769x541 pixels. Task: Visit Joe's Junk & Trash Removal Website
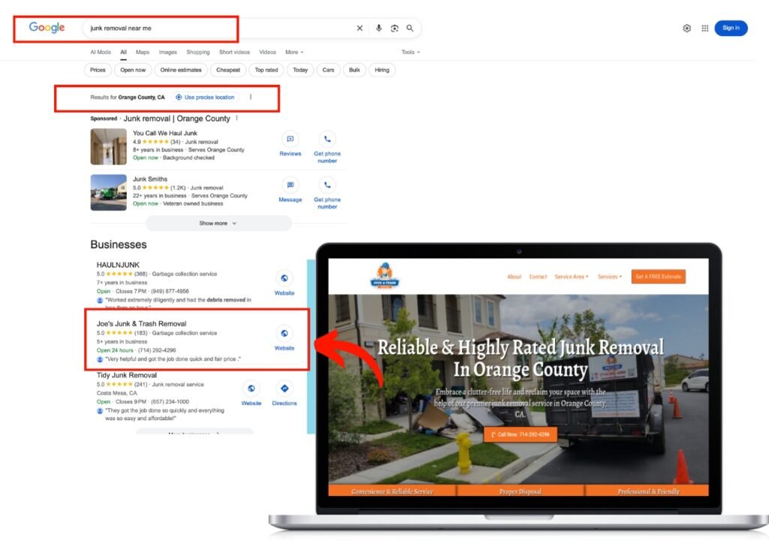point(285,338)
